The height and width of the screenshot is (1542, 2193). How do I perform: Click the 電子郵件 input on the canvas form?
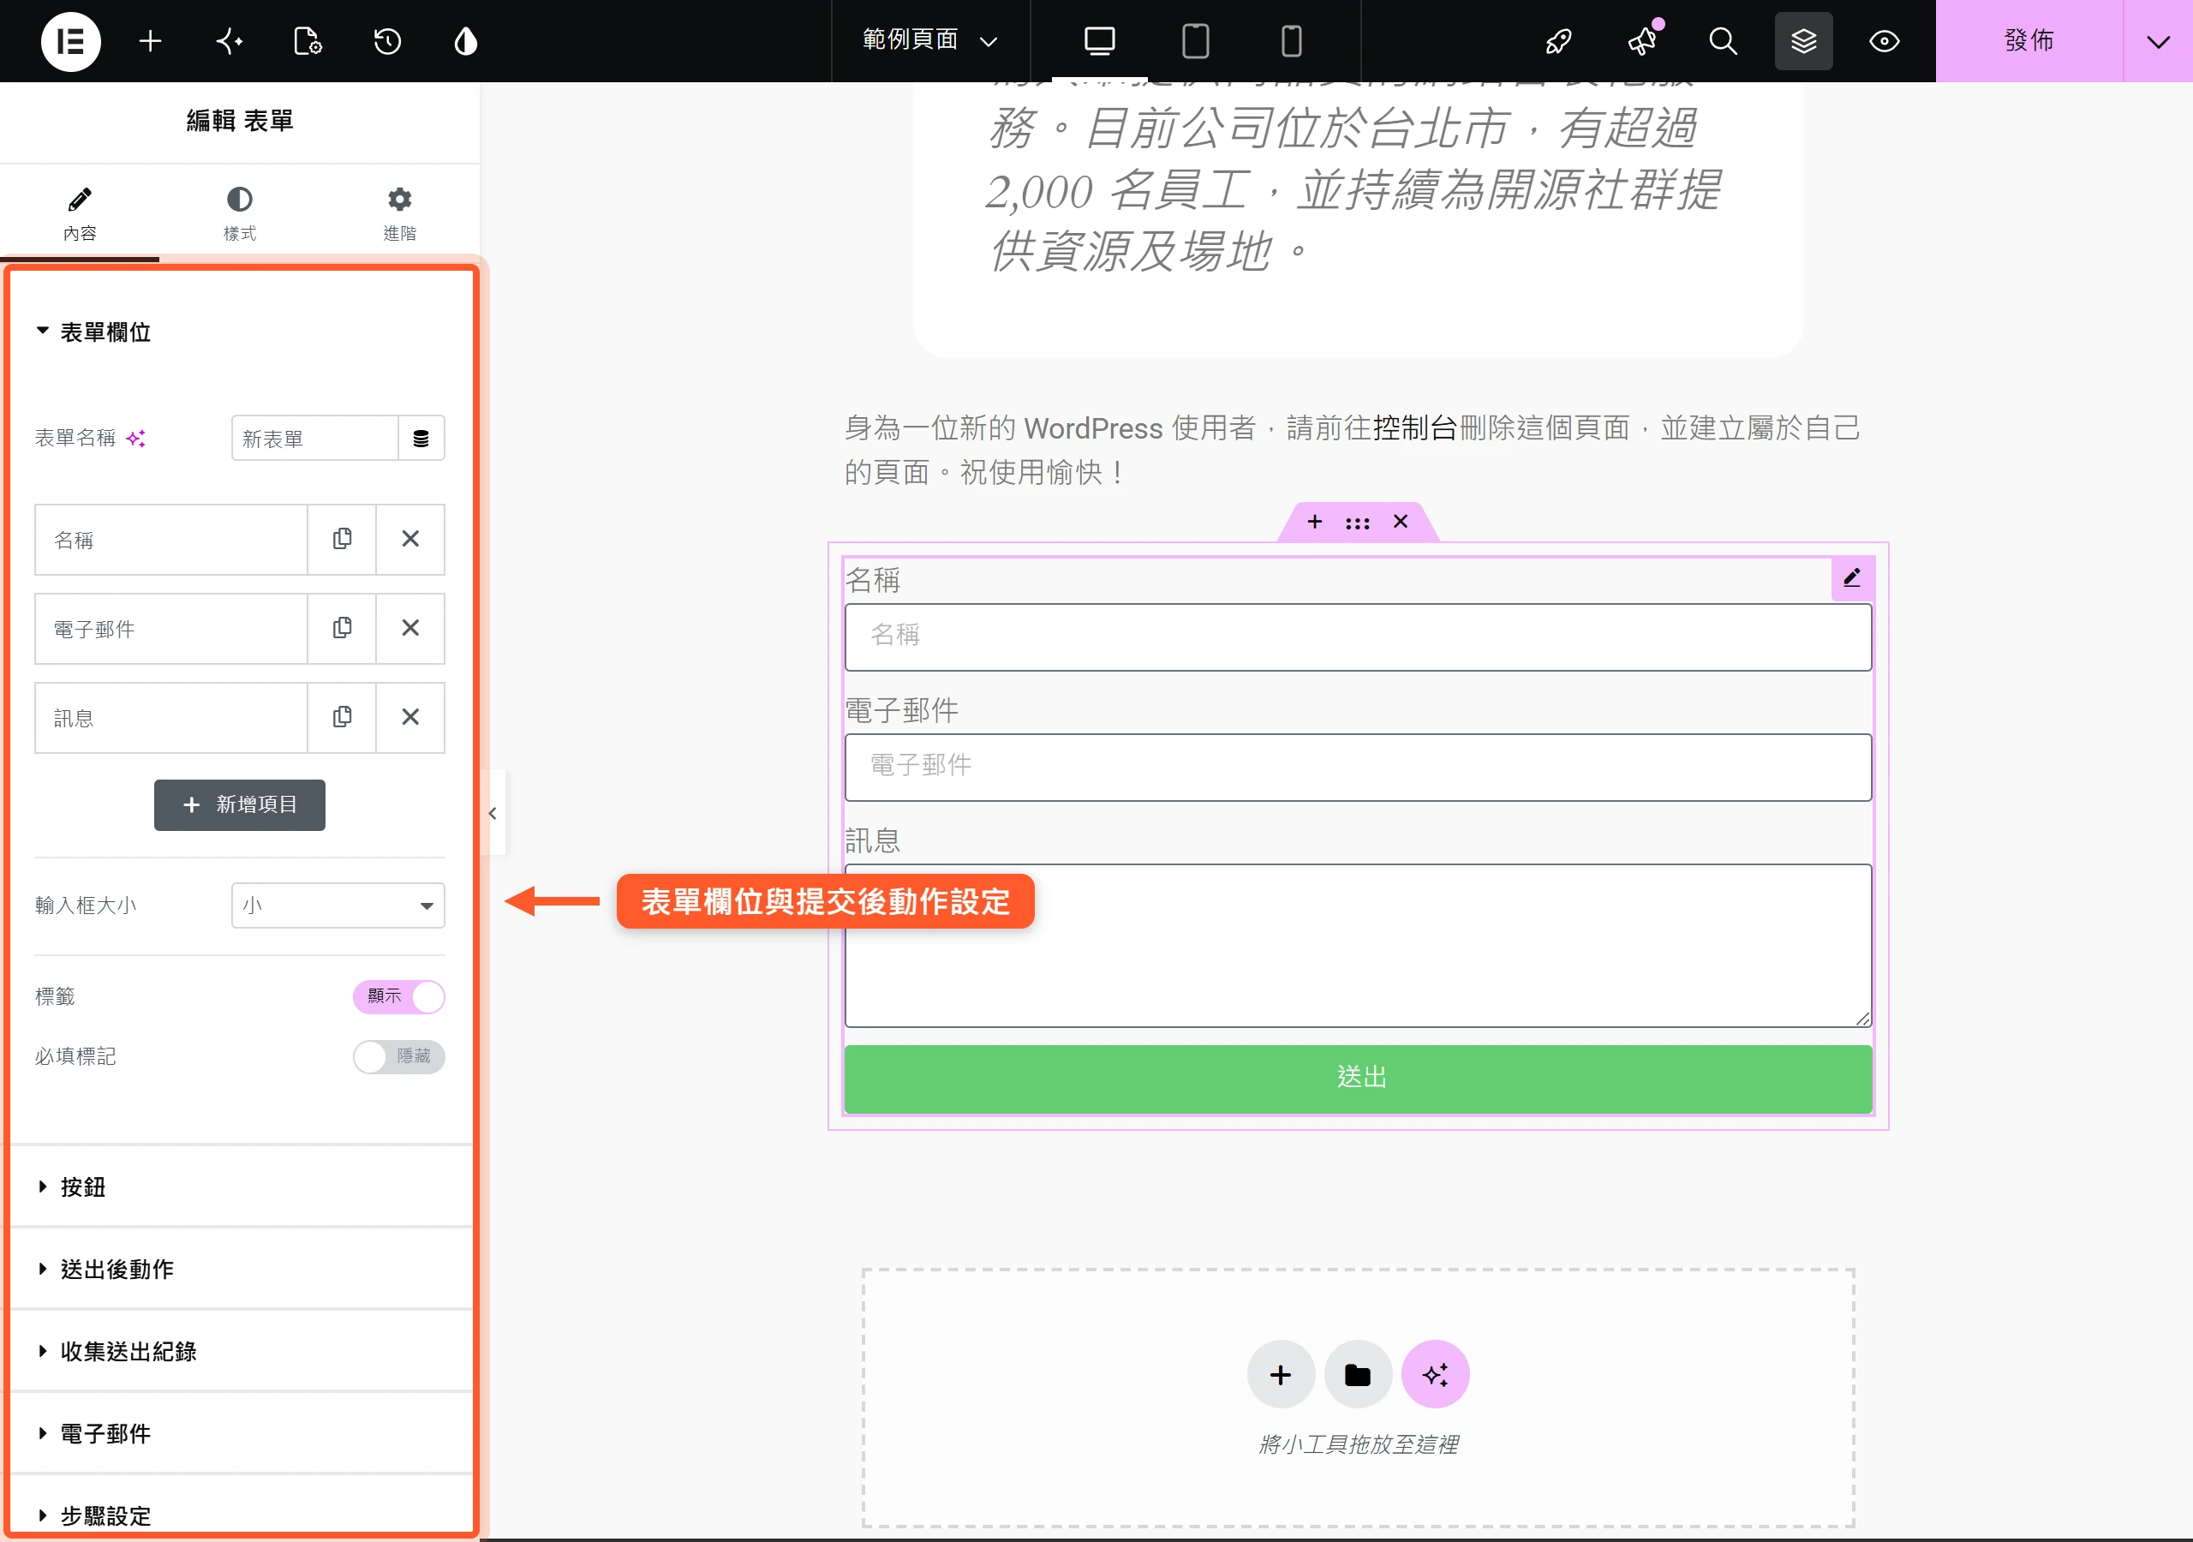tap(1357, 768)
